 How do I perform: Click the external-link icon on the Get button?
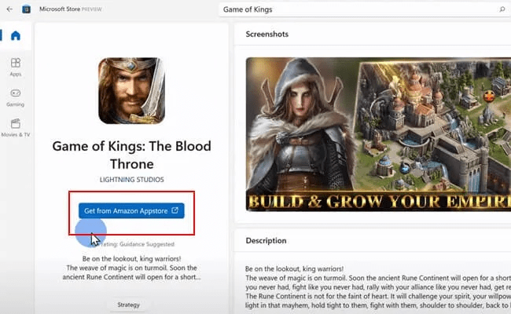(175, 210)
